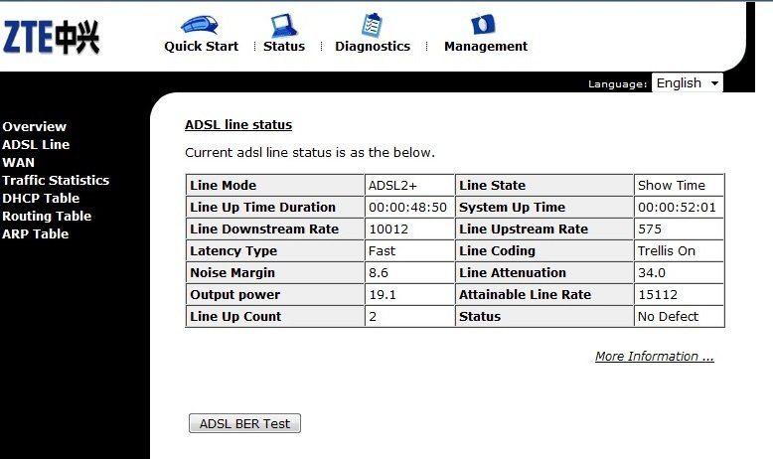This screenshot has height=459, width=773.
Task: Open the WAN sidebar page
Action: pos(18,163)
